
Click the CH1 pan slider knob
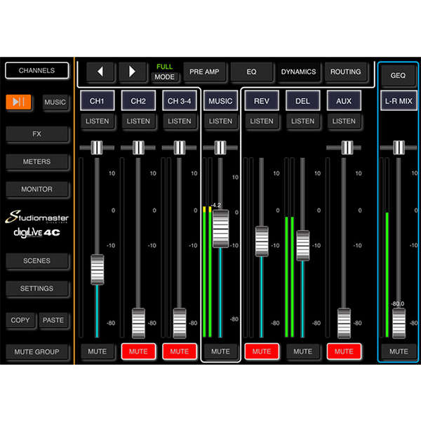(x=97, y=147)
